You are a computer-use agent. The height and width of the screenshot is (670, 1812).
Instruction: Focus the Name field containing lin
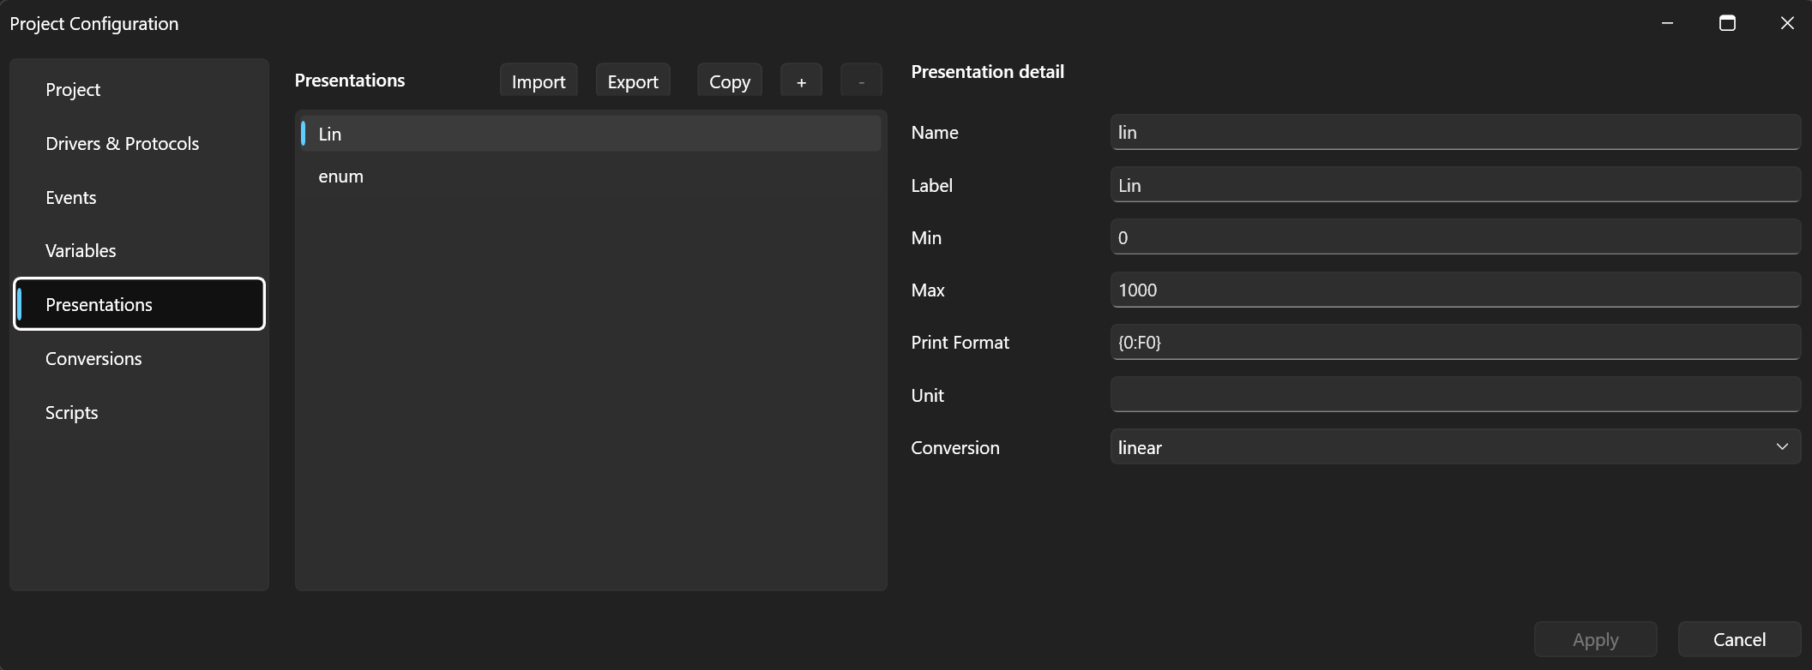[x=1455, y=133]
